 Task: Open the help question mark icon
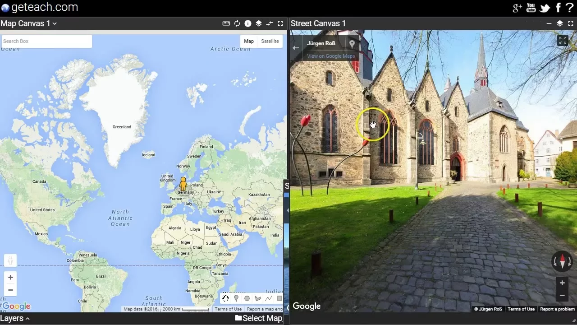[x=569, y=7]
